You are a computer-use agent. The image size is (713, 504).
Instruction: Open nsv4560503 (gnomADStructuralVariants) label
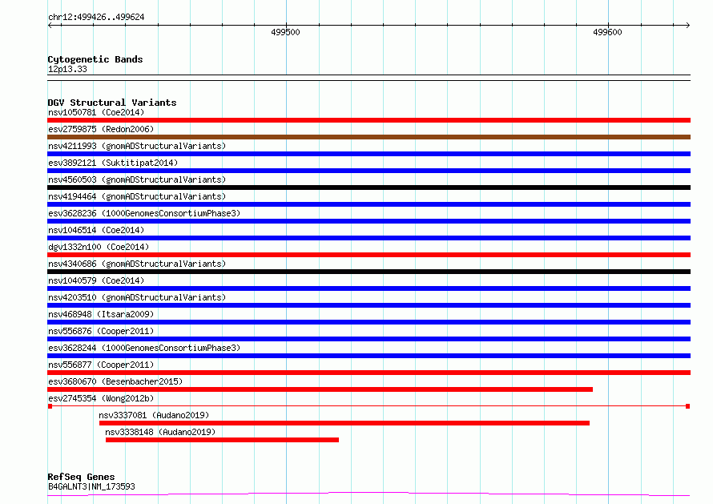[x=137, y=179]
